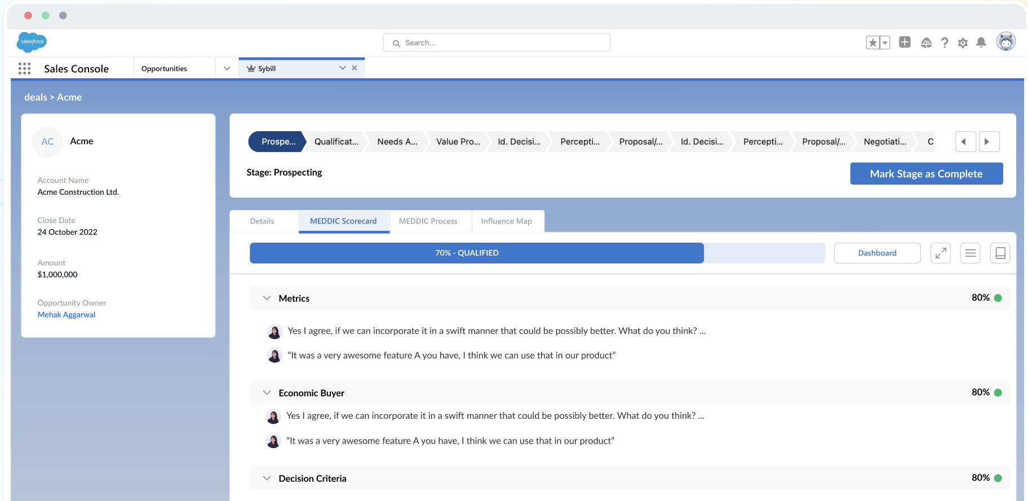Viewport: 1028px width, 501px height.
Task: Close the Sybill workspace tab
Action: [355, 68]
